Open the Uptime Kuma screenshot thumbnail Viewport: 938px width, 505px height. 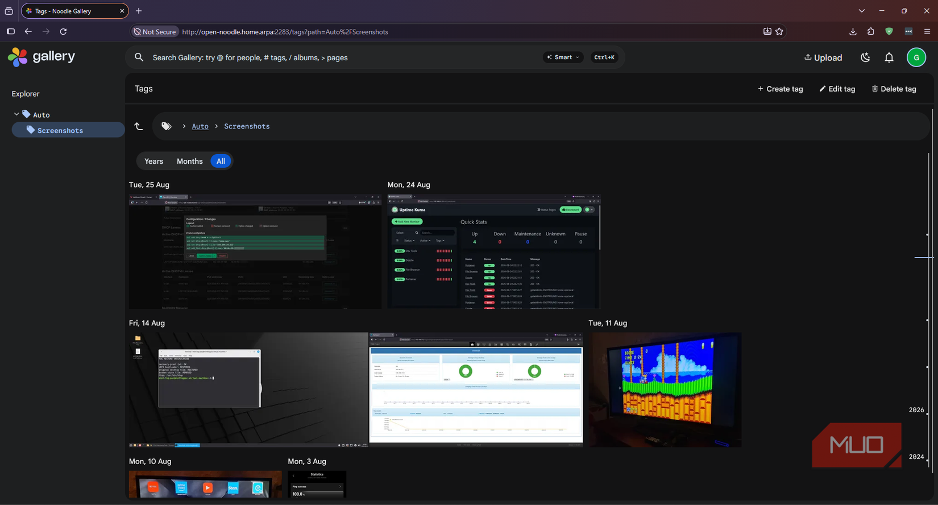[493, 251]
